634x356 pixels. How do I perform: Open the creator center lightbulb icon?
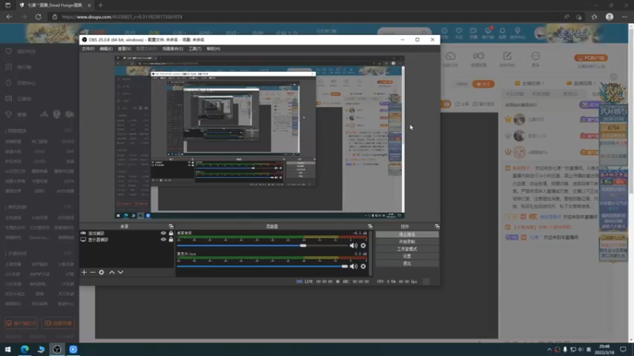pyautogui.click(x=518, y=33)
